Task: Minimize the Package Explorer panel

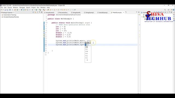Action: coord(39,12)
